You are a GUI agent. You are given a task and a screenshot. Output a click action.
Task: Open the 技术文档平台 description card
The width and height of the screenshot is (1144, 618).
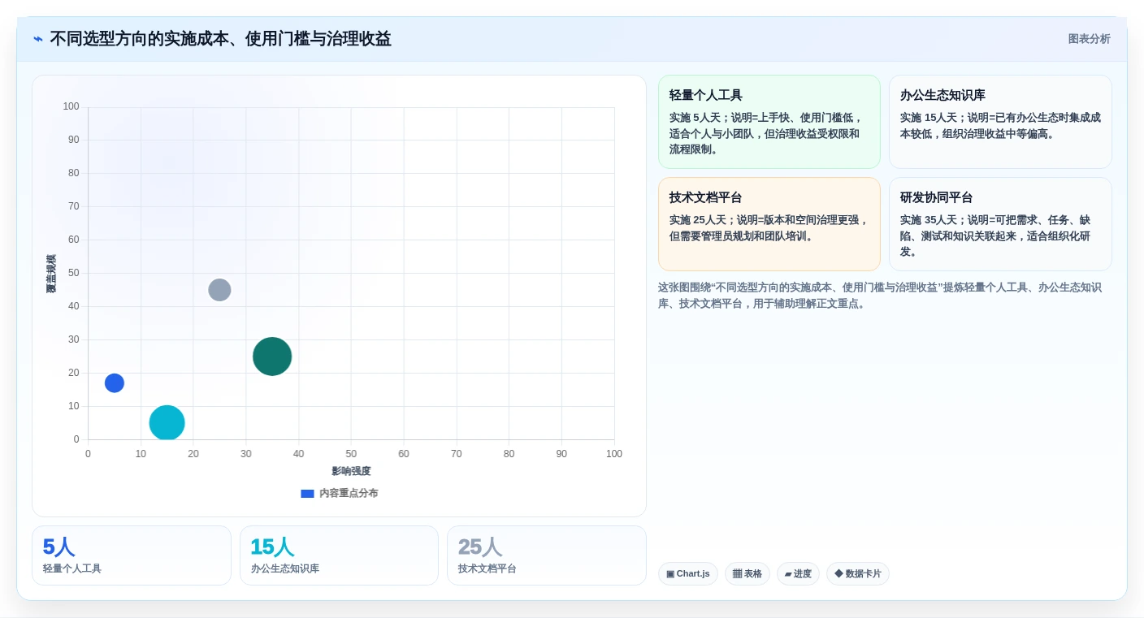(769, 224)
